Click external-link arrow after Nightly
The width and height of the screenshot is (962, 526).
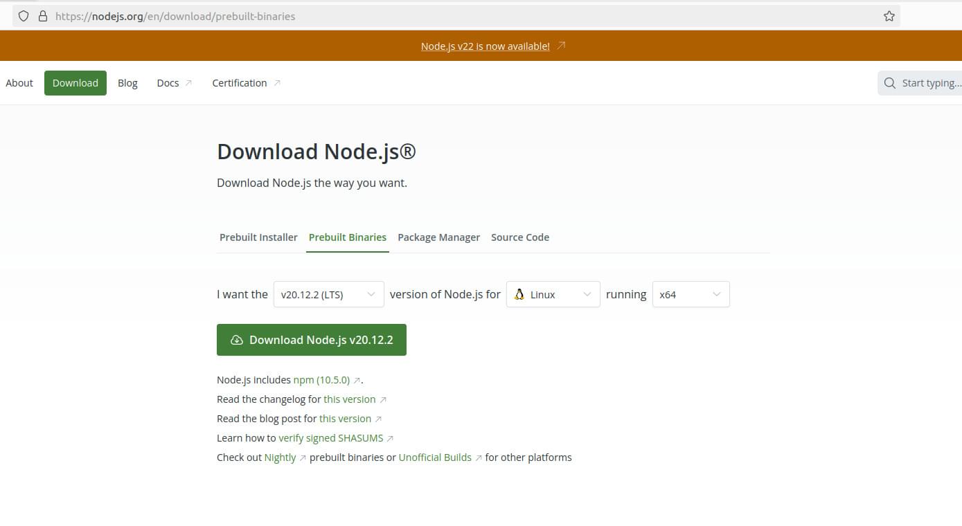pos(303,458)
